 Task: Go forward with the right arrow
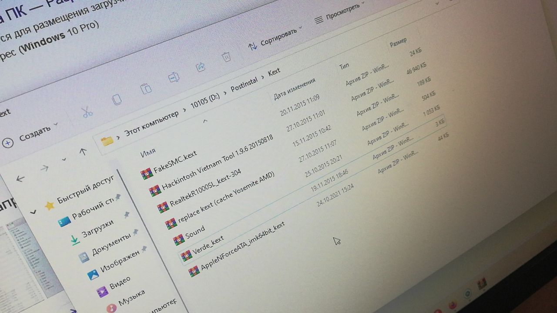(x=44, y=168)
